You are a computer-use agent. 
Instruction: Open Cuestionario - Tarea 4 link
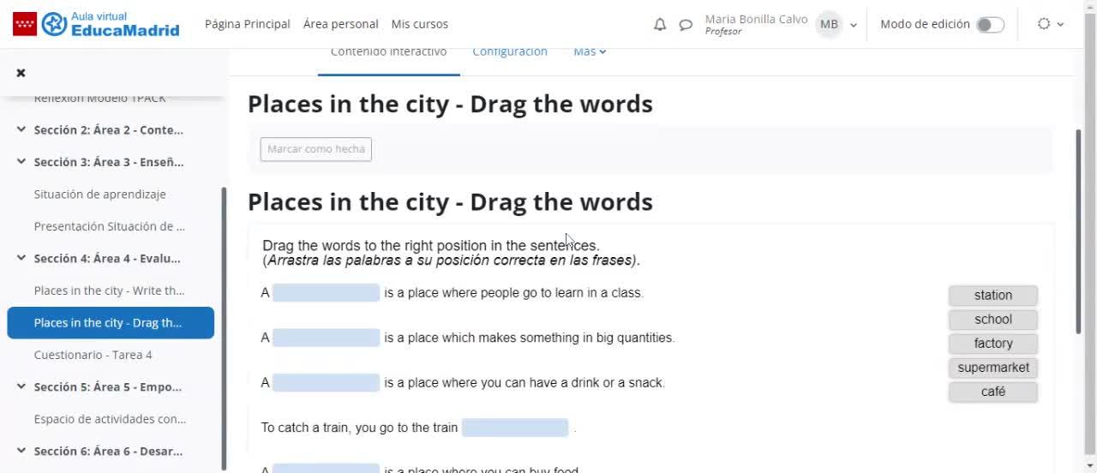point(93,355)
